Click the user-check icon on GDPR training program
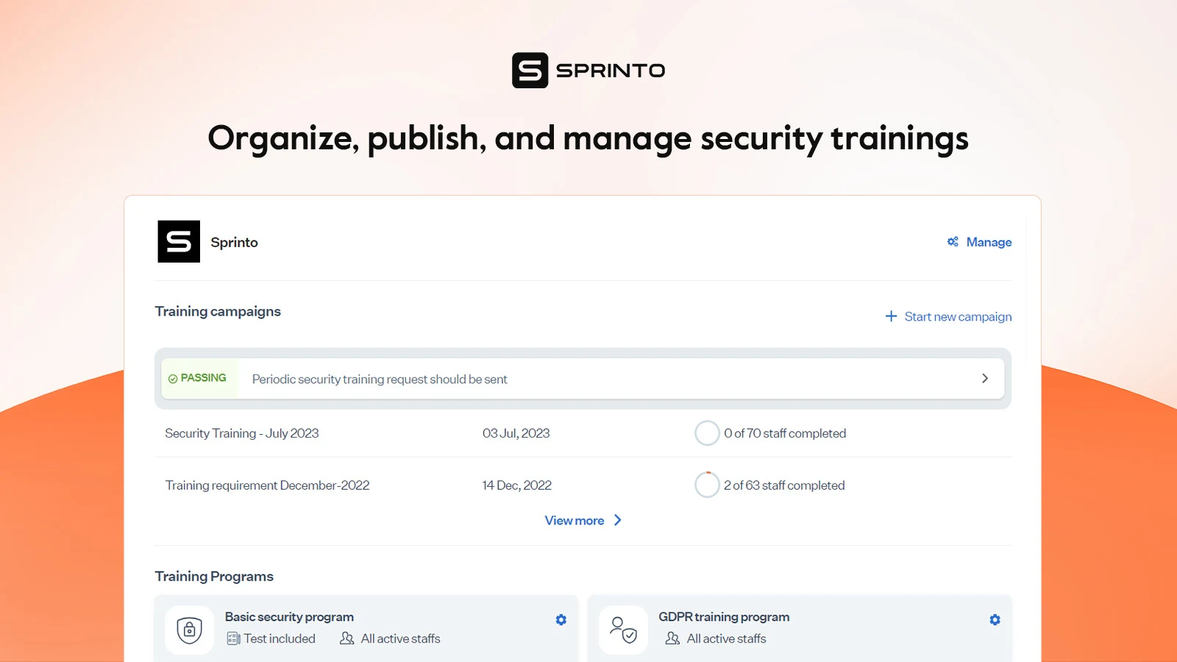The image size is (1177, 662). tap(623, 630)
